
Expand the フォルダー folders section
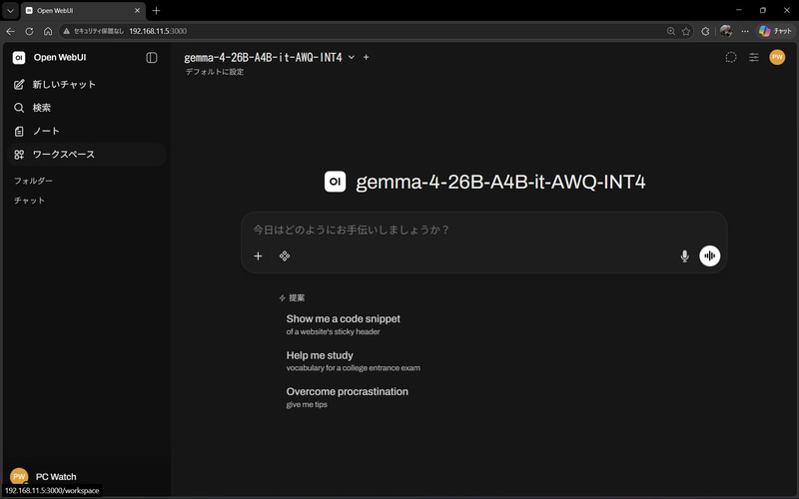33,181
